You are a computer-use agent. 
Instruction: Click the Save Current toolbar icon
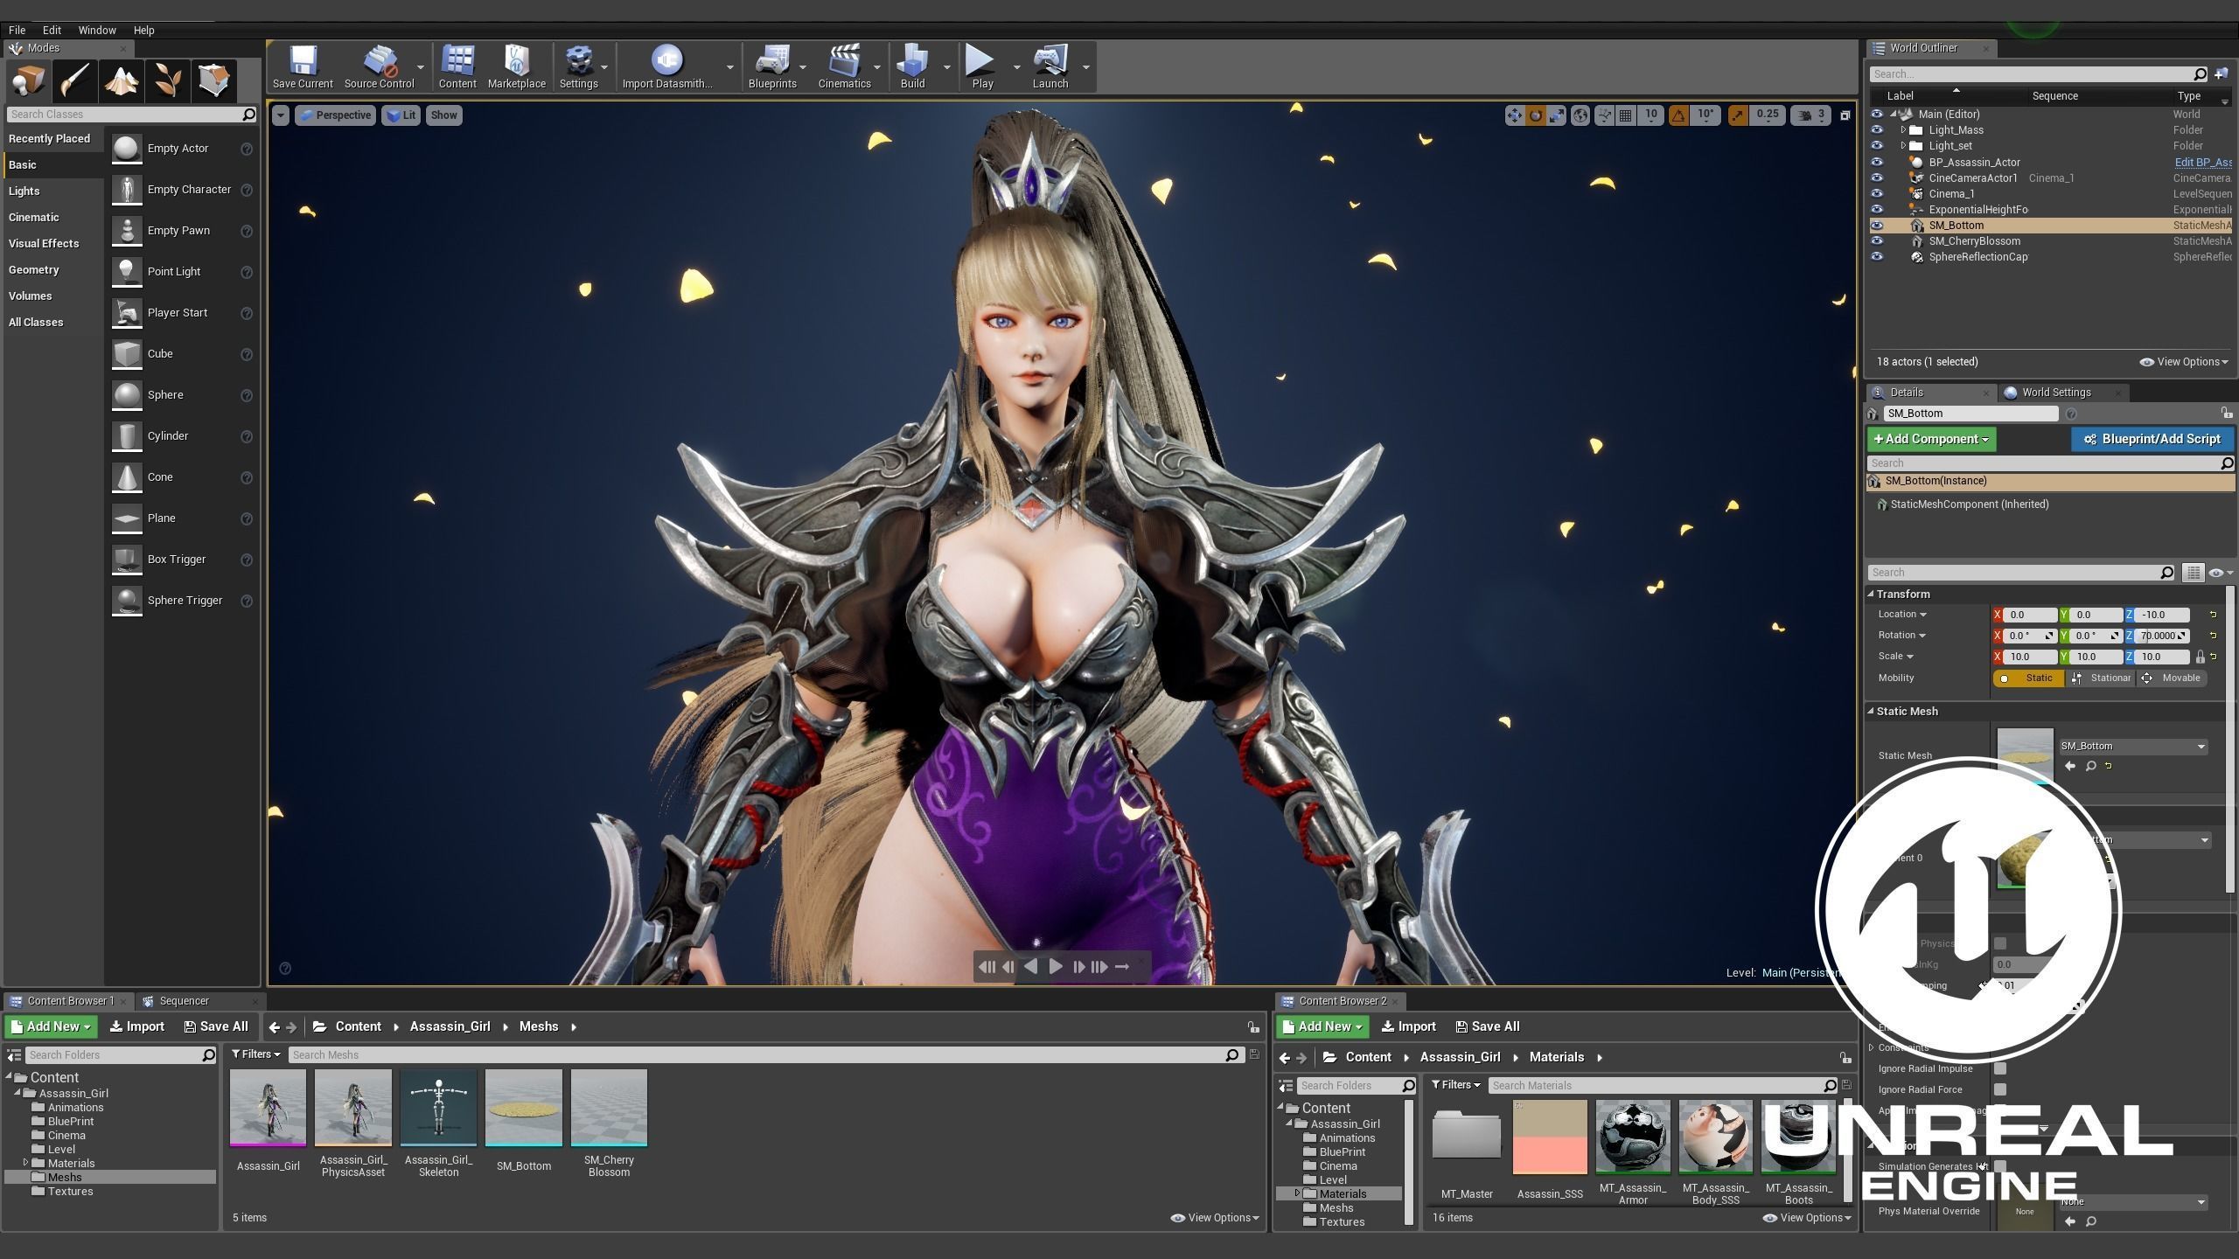pyautogui.click(x=302, y=66)
